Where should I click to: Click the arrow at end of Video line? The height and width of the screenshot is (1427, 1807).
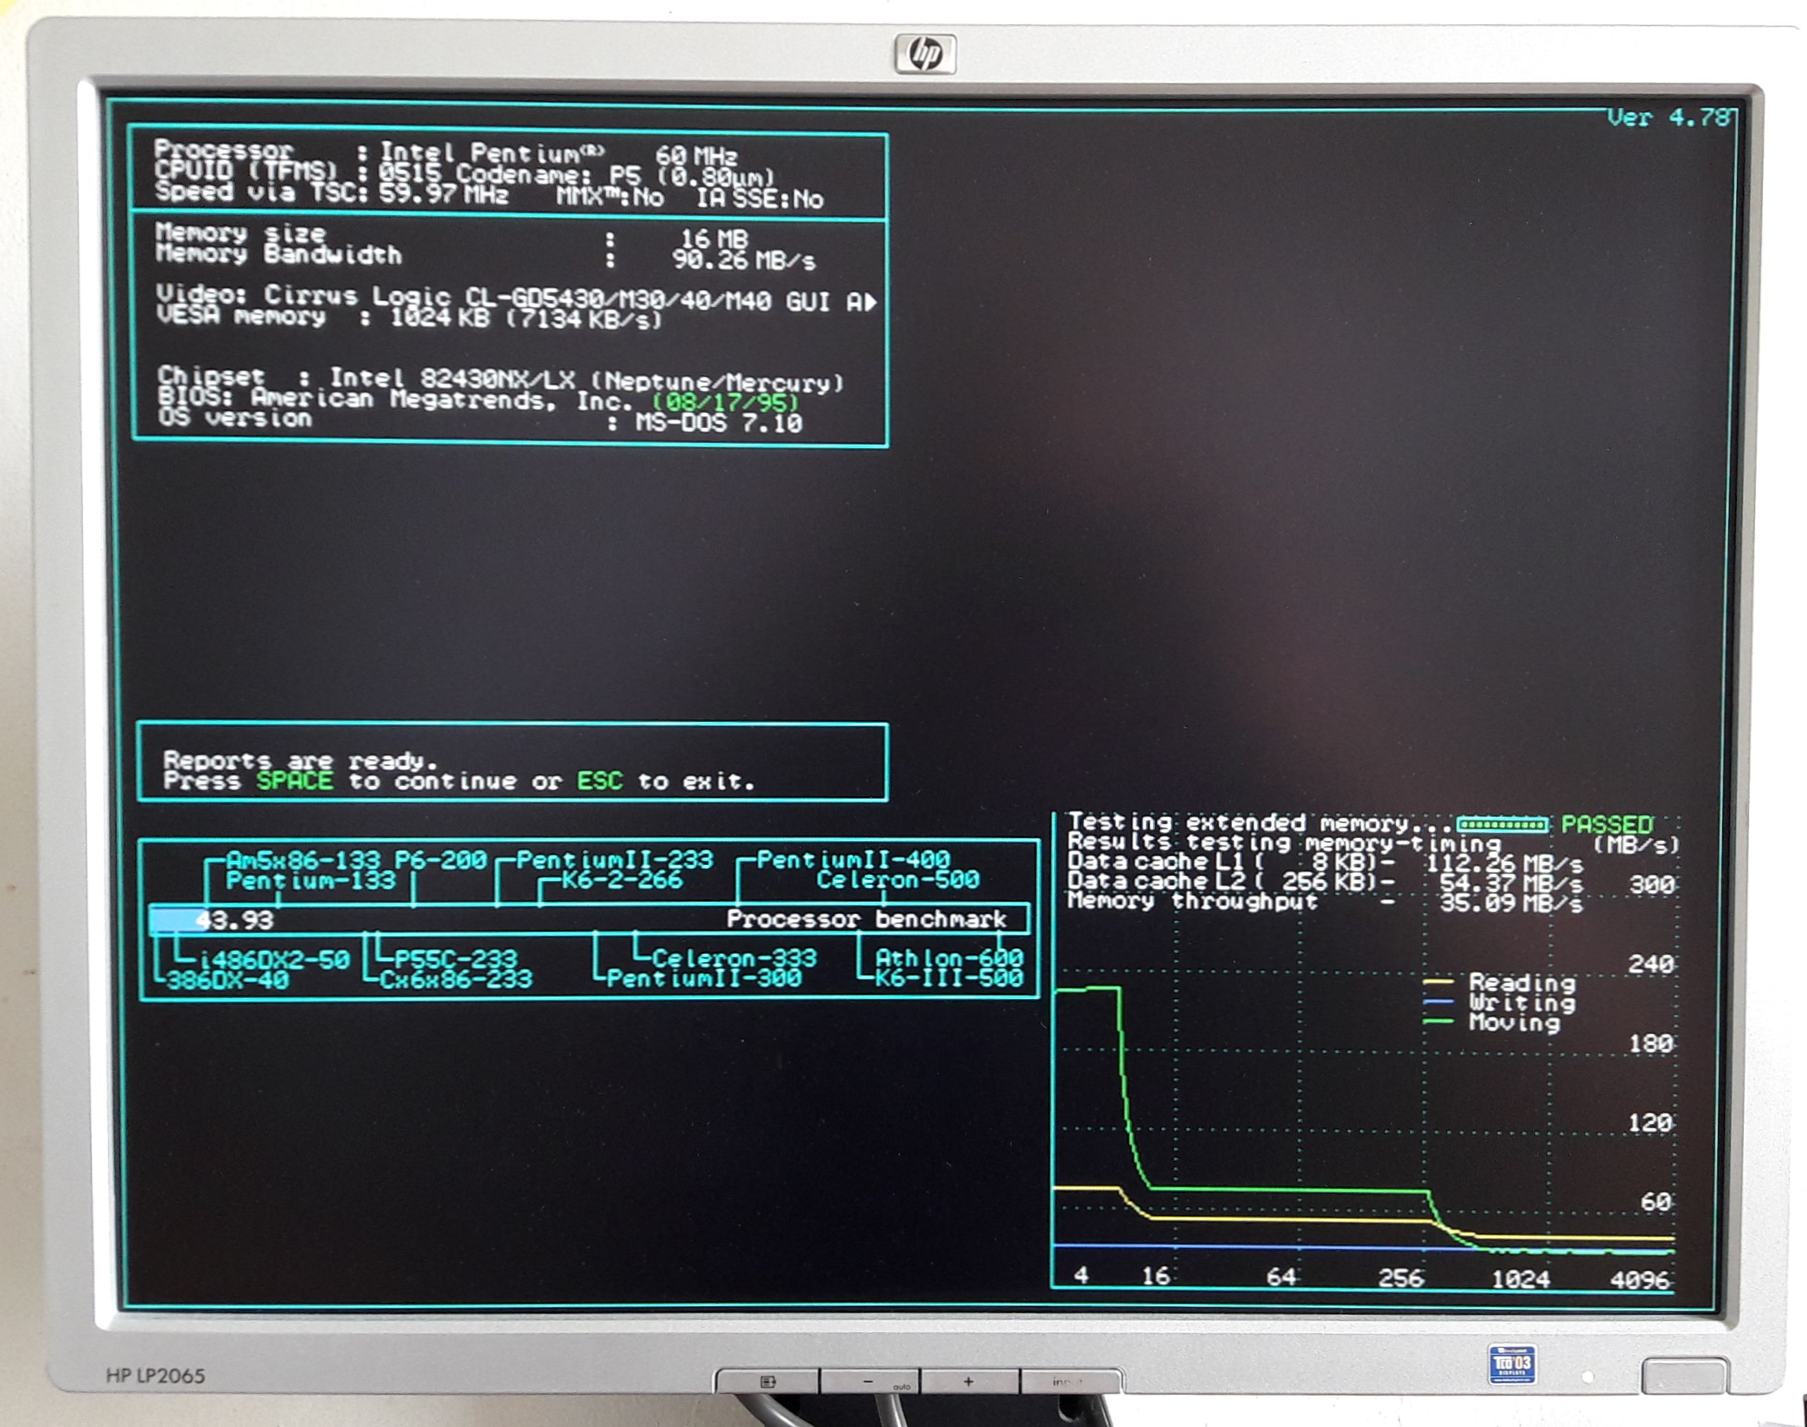tap(871, 302)
